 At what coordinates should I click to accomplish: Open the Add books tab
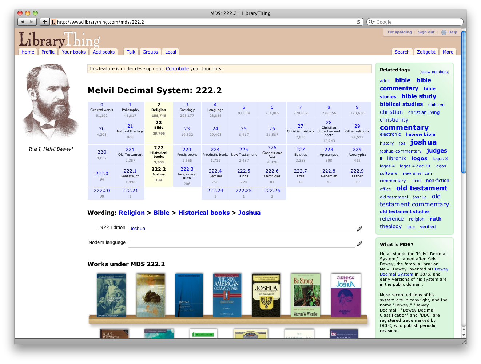(x=104, y=52)
